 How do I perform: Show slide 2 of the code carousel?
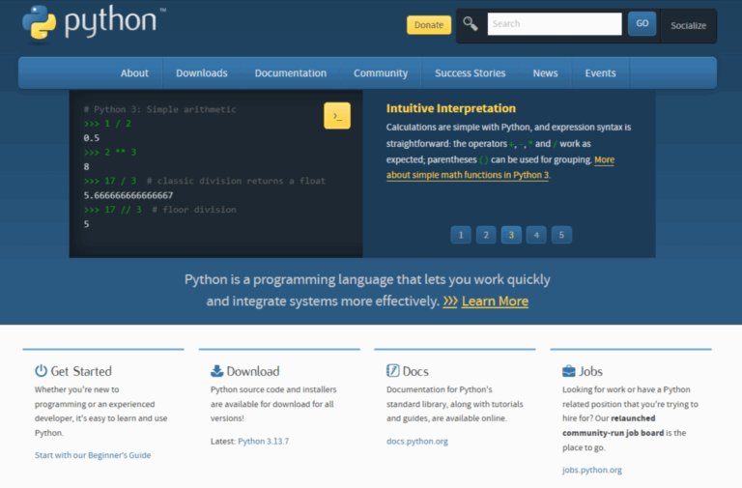pos(486,235)
